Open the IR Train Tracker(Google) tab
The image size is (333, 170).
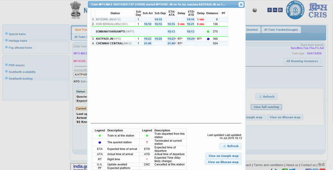[281, 30]
